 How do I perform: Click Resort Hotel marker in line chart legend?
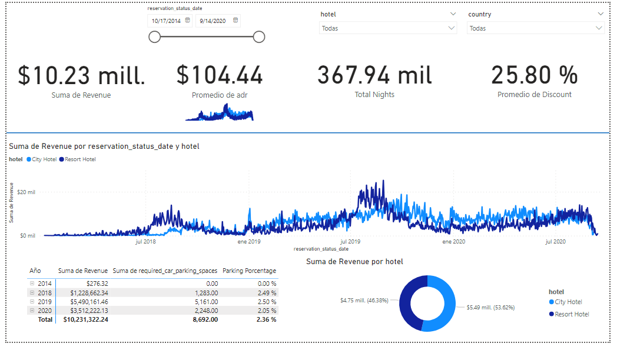(x=61, y=159)
